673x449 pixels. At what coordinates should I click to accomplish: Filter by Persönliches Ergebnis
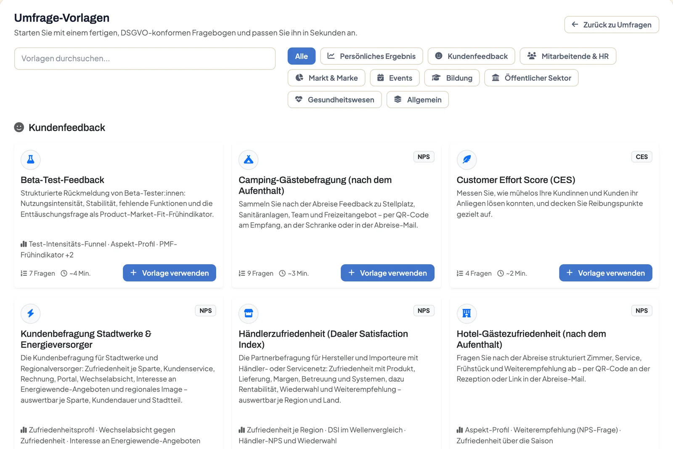371,56
